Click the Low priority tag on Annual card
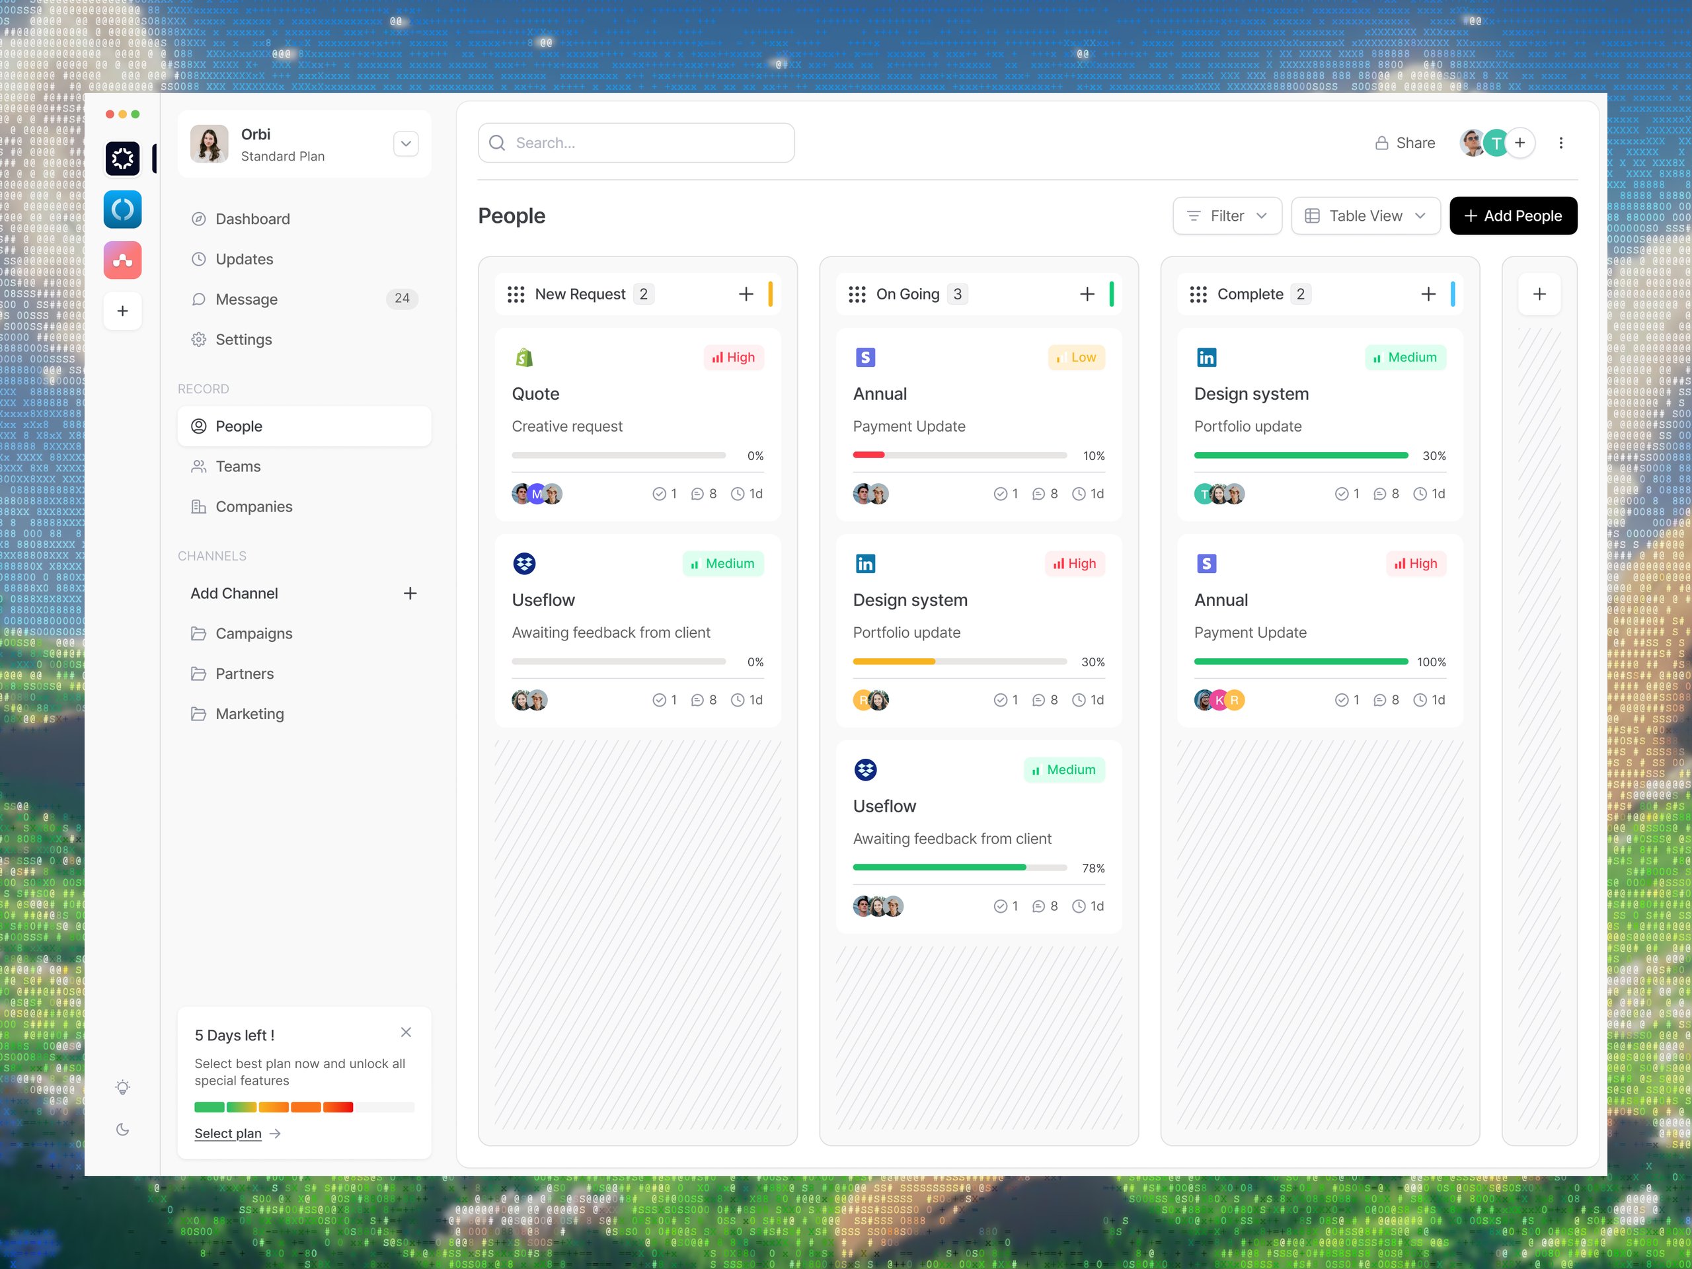 coord(1076,357)
